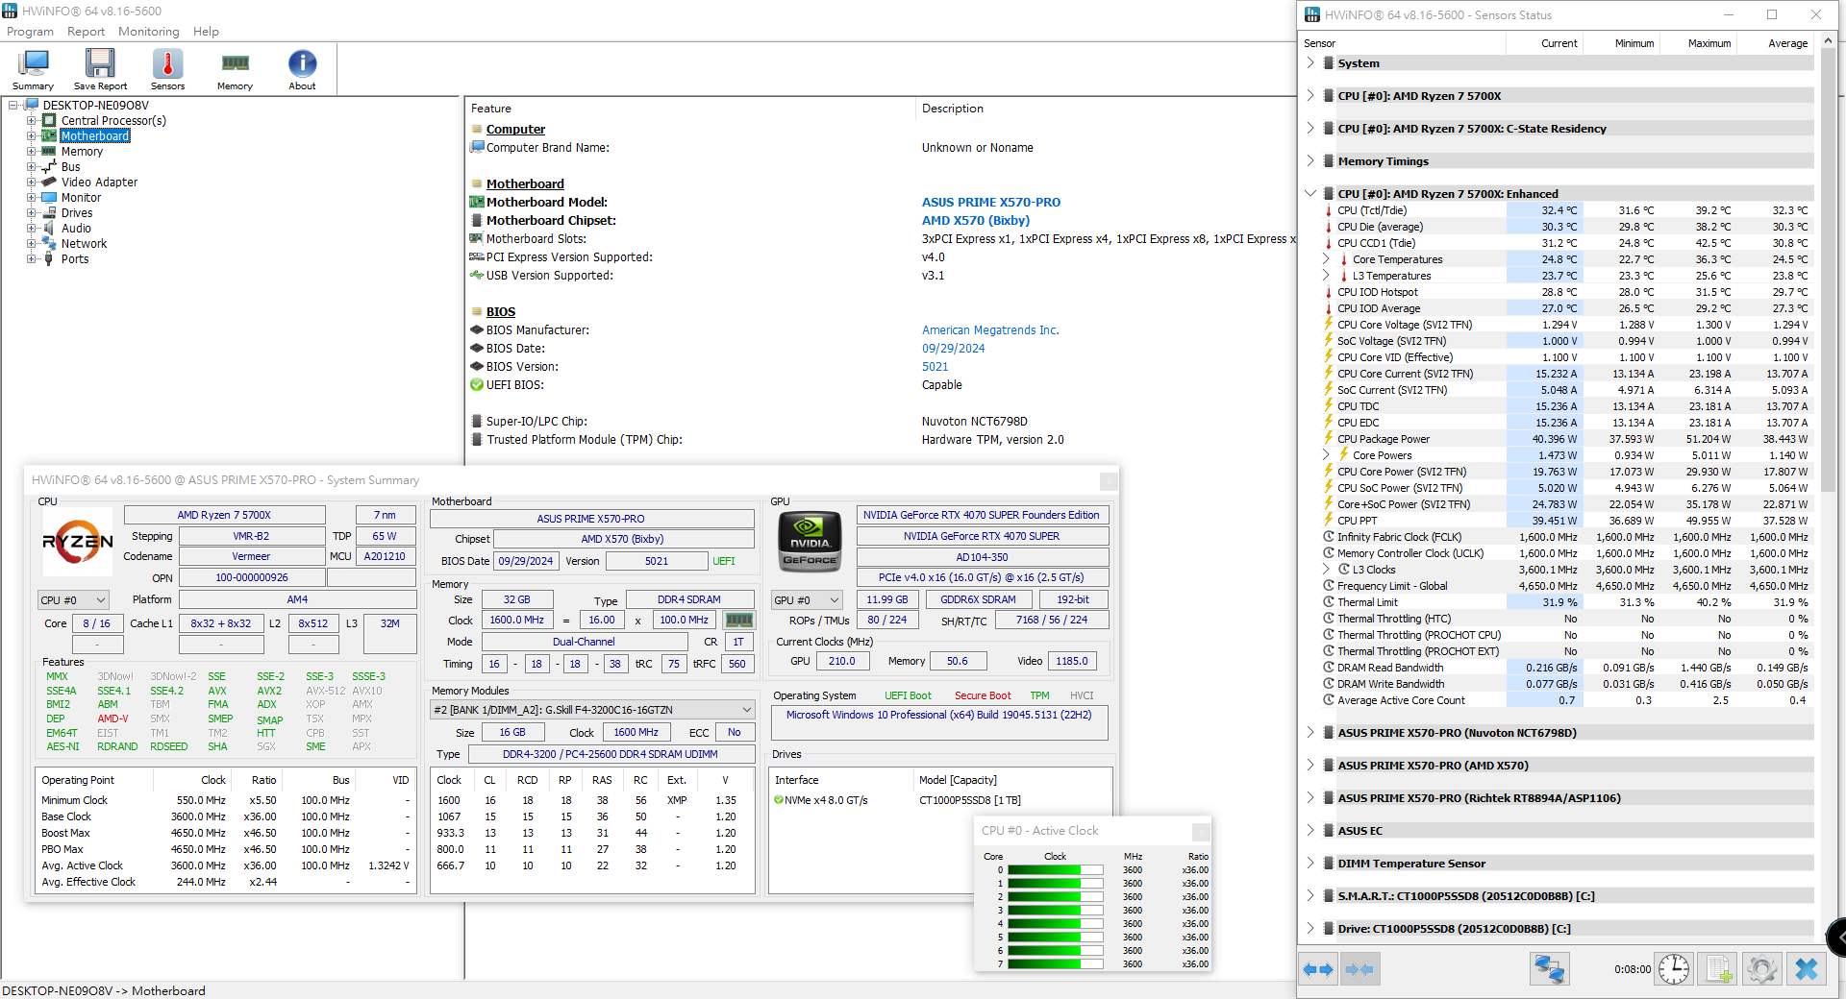
Task: Open the memory module BANK 1/DIMM_A2 dropdown
Action: [592, 710]
